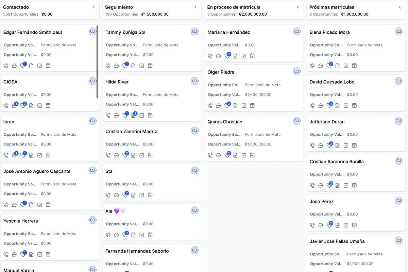Click the tags icon on Tammy Zúñiga Sol card
Image resolution: width=408 pixels, height=272 pixels.
125,66
